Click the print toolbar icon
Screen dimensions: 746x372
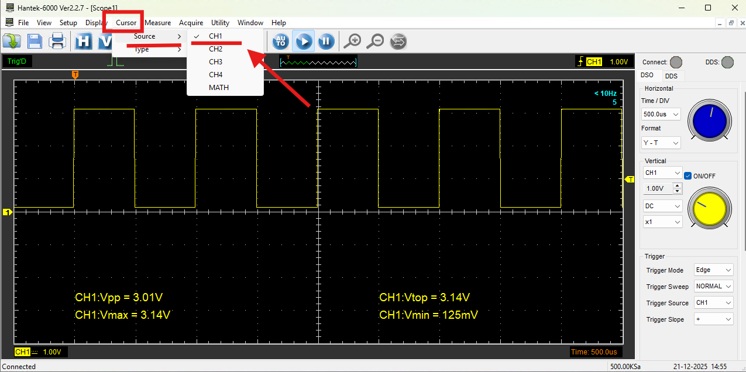[57, 41]
